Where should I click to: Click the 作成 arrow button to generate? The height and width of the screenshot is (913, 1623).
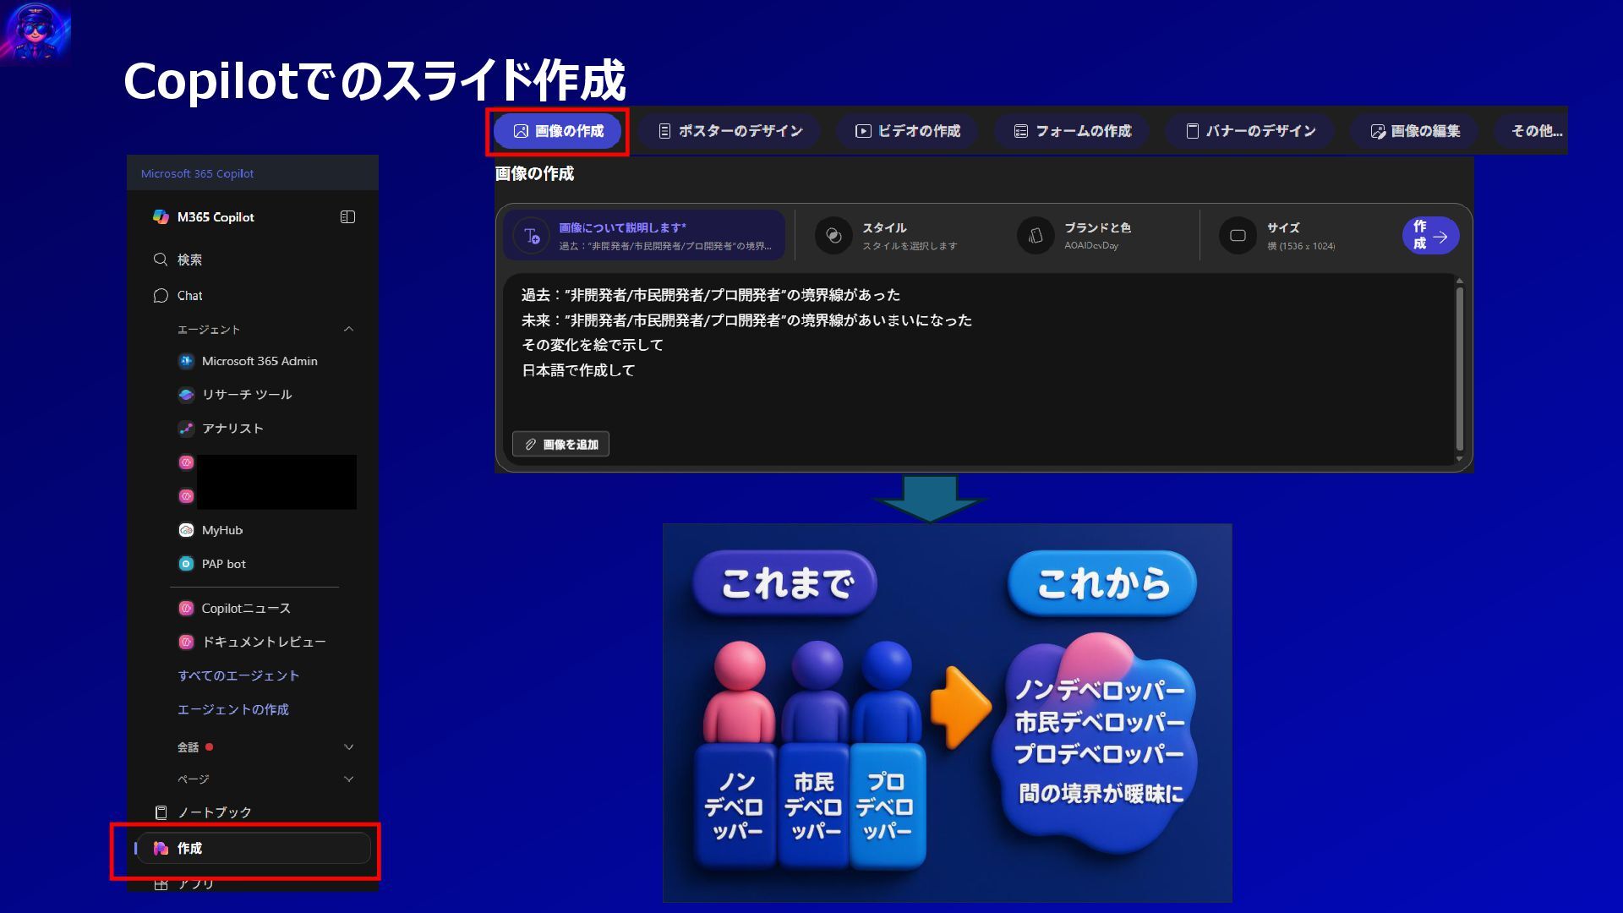pos(1430,236)
